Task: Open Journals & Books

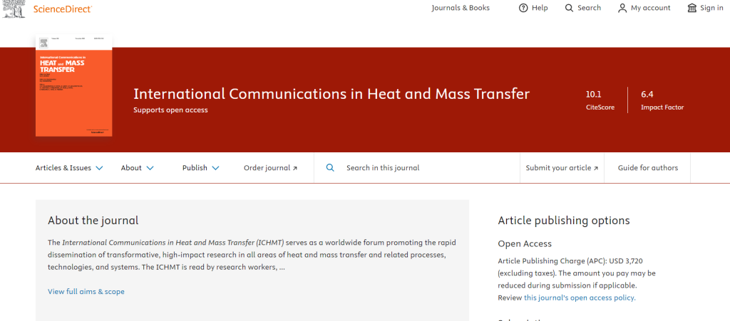Action: [461, 8]
